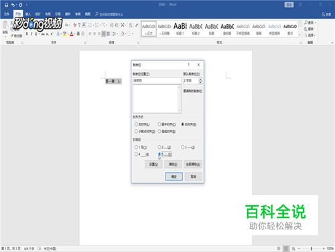Click the increase indent icon
Screen dimensions: 335x252
(116, 25)
